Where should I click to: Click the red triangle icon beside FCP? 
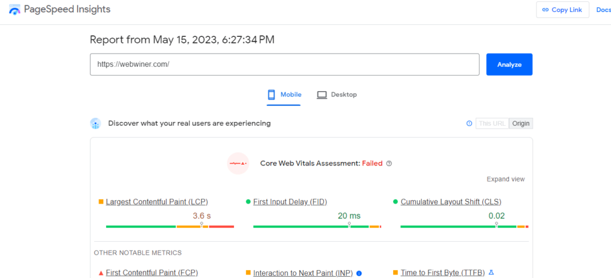point(101,273)
